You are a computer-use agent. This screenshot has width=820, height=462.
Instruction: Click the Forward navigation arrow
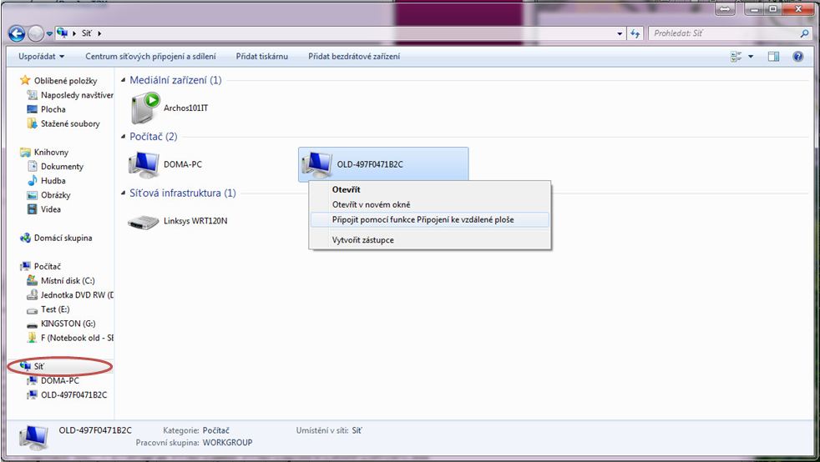point(36,34)
